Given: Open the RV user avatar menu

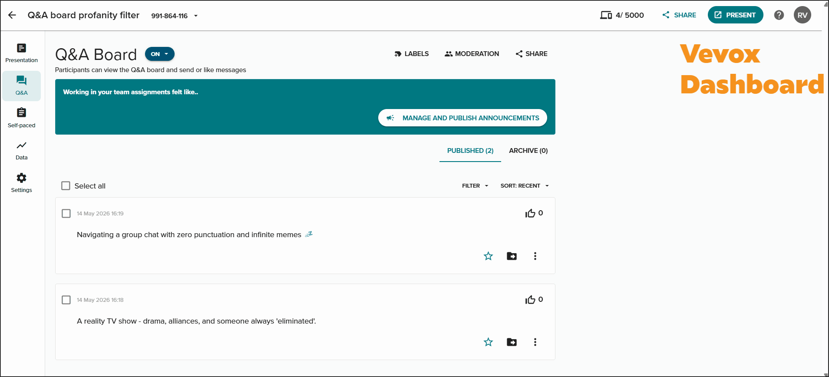Looking at the screenshot, I should pos(802,15).
